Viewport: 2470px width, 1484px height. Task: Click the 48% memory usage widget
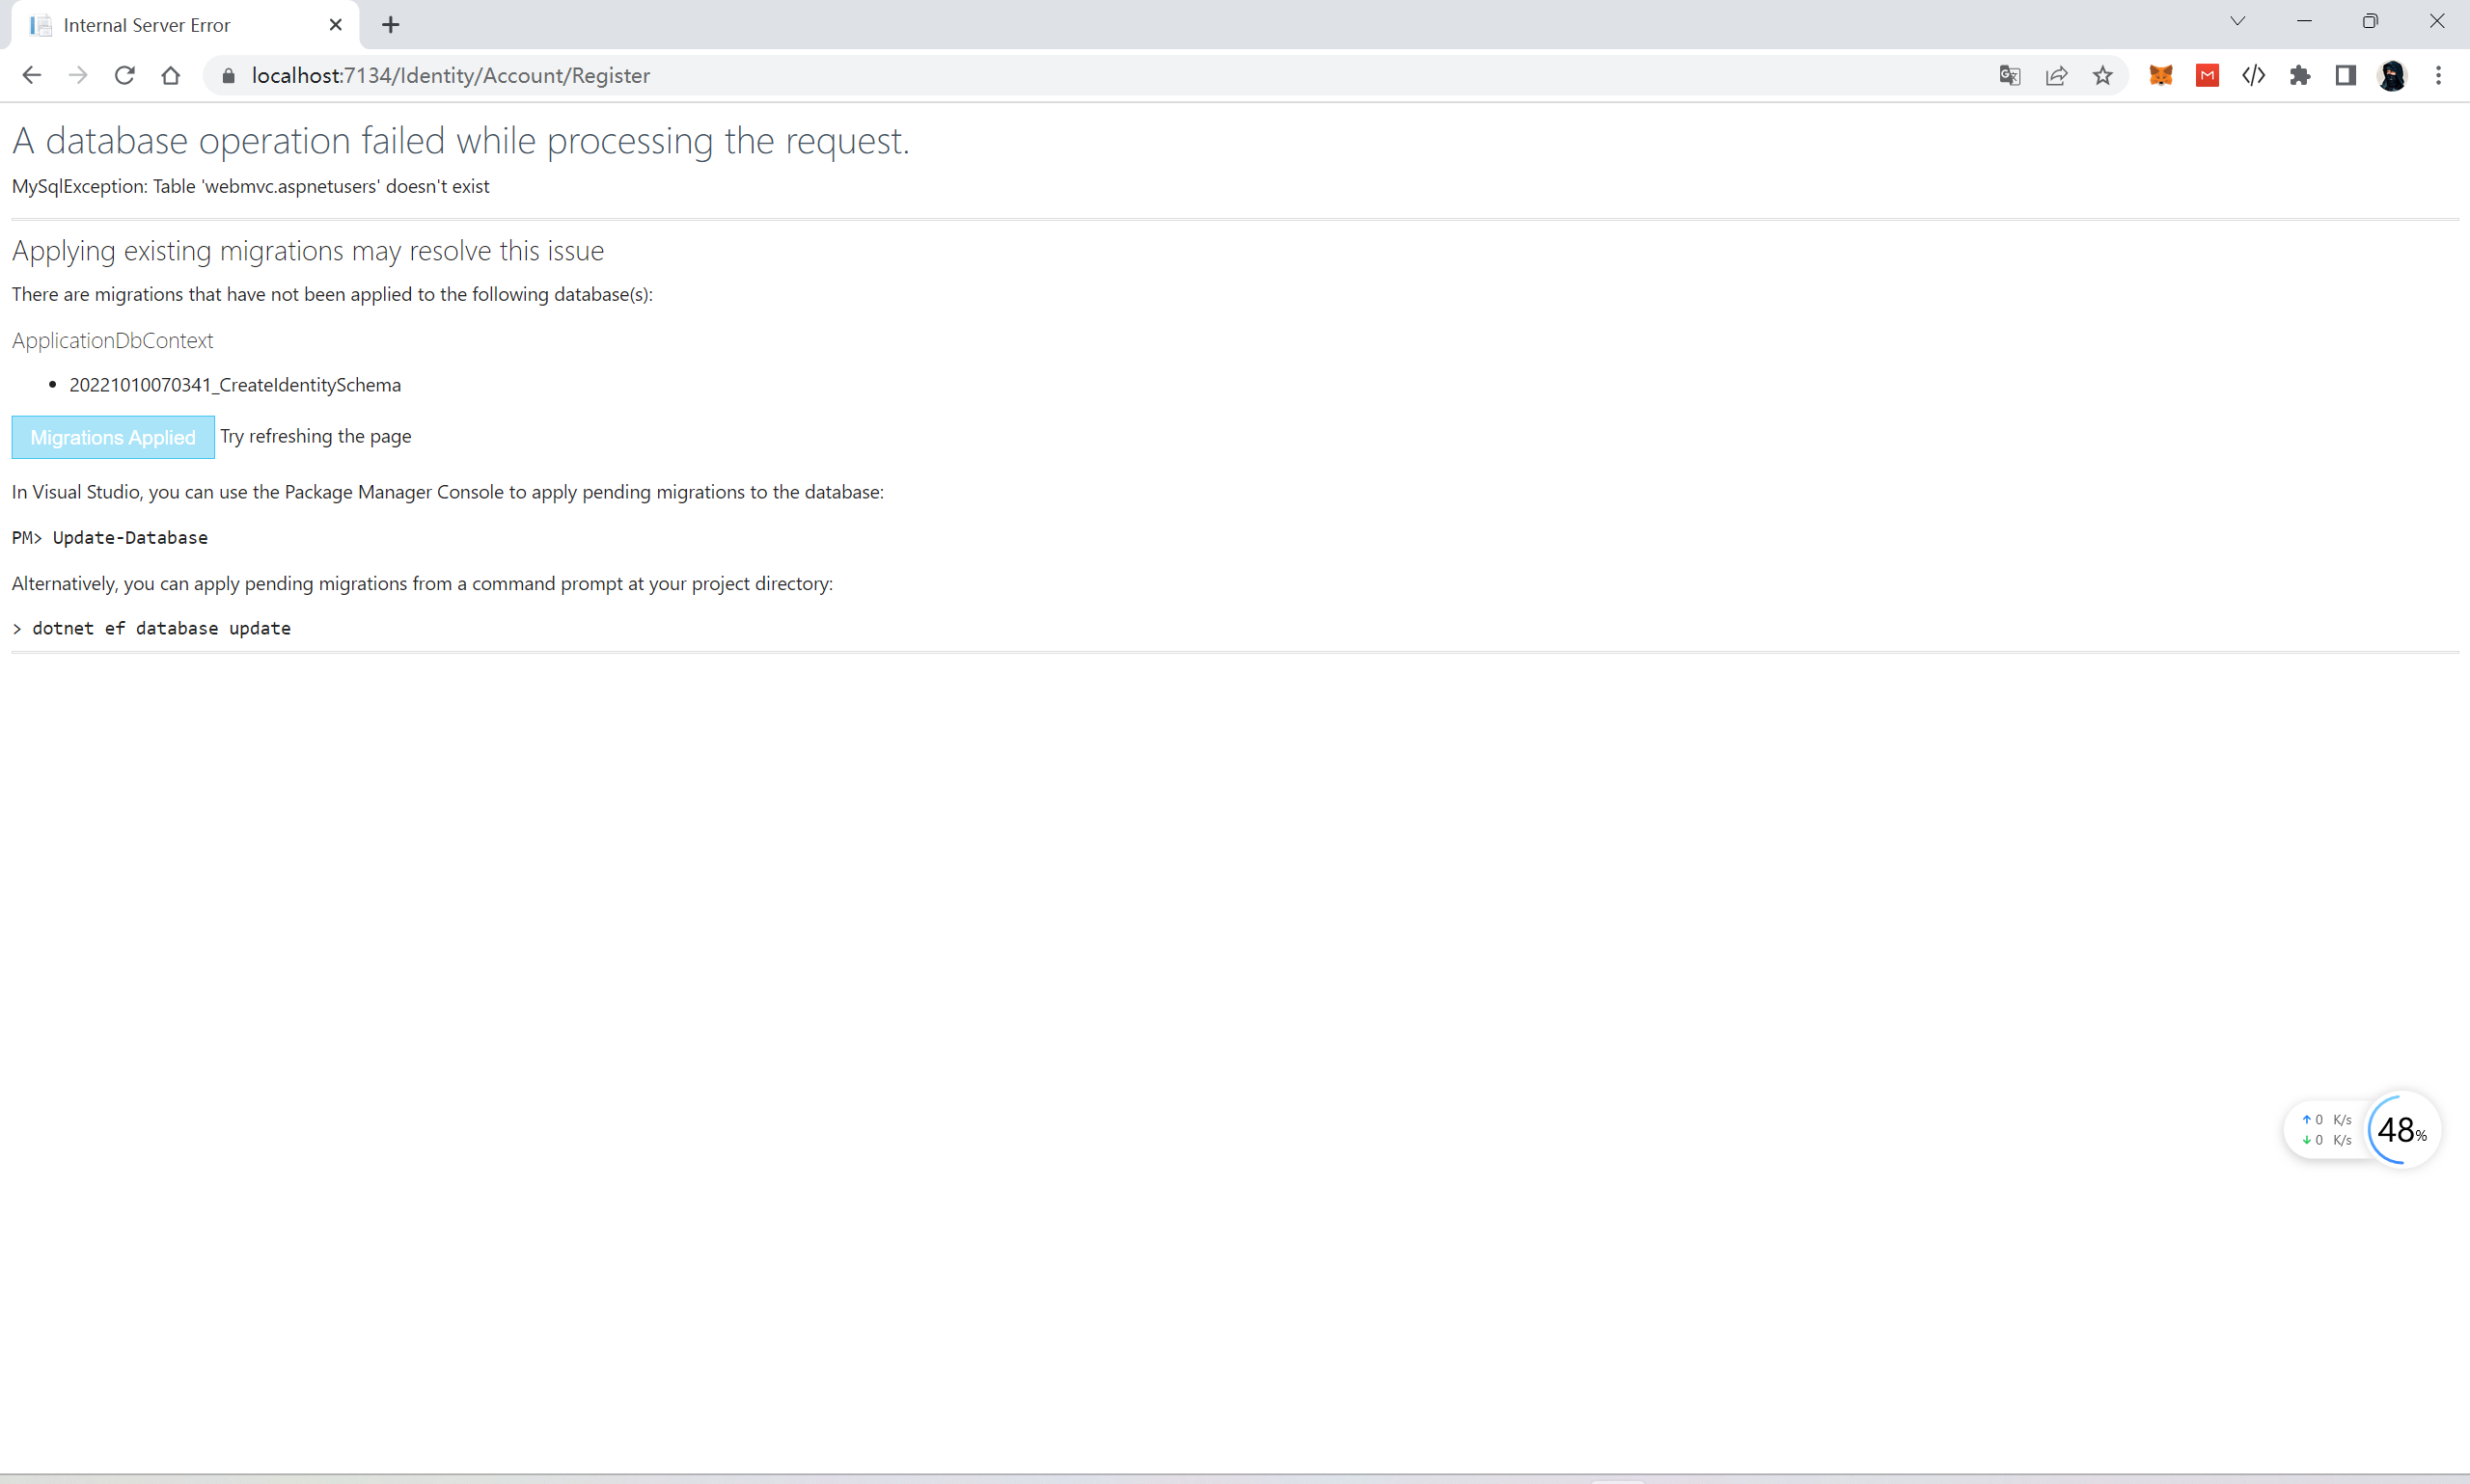(2400, 1130)
